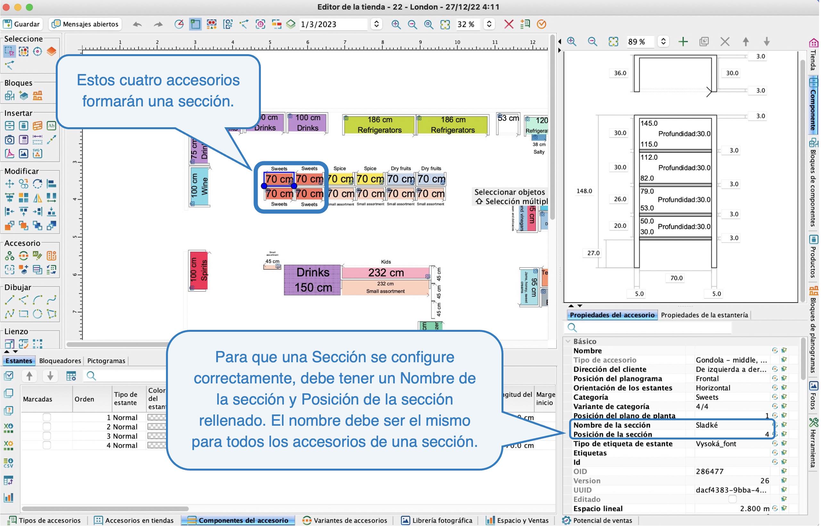Open the Librería fotográfica bottom tab
The width and height of the screenshot is (821, 527).
click(437, 521)
